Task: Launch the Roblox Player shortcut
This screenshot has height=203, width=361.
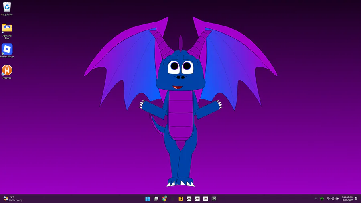Action: 7,51
